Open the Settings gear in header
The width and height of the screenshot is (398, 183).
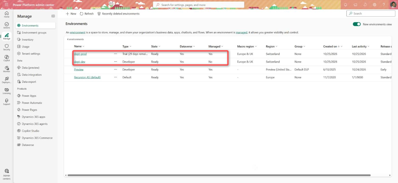[374, 5]
